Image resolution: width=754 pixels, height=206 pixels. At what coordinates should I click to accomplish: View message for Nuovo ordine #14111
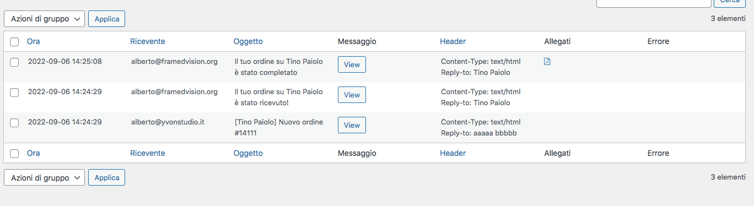(x=352, y=125)
